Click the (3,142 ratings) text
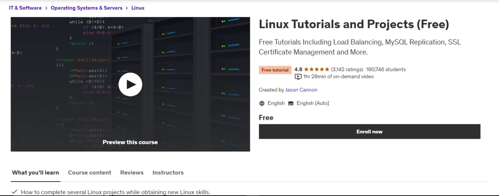Image resolution: width=499 pixels, height=196 pixels. (347, 70)
